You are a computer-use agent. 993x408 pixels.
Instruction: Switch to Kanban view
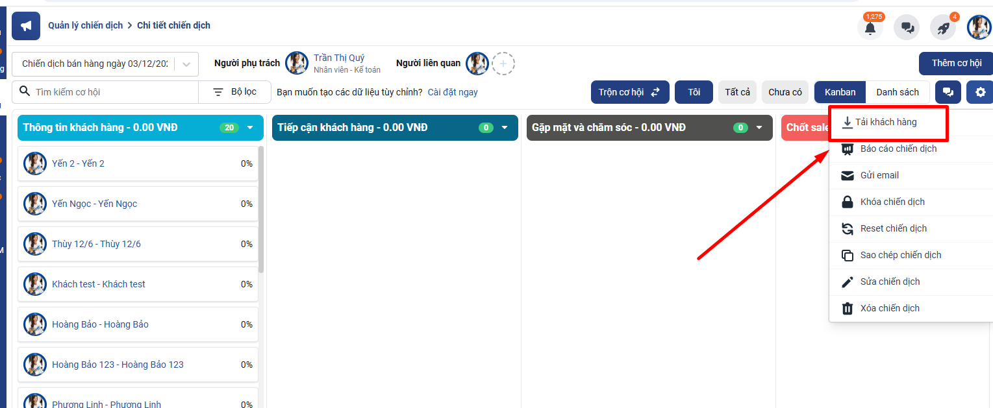[840, 92]
